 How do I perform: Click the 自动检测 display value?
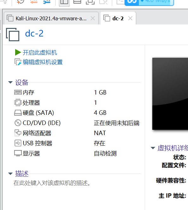[105, 153]
